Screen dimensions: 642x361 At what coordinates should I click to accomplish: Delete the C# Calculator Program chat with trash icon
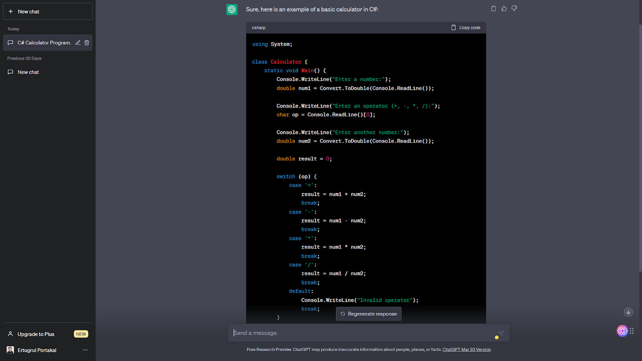pyautogui.click(x=87, y=43)
